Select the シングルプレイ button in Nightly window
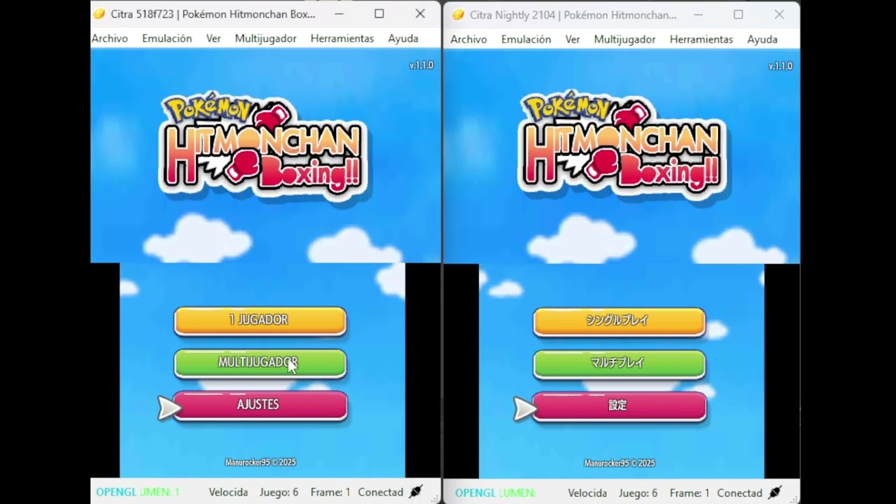This screenshot has height=504, width=896. pyautogui.click(x=619, y=321)
